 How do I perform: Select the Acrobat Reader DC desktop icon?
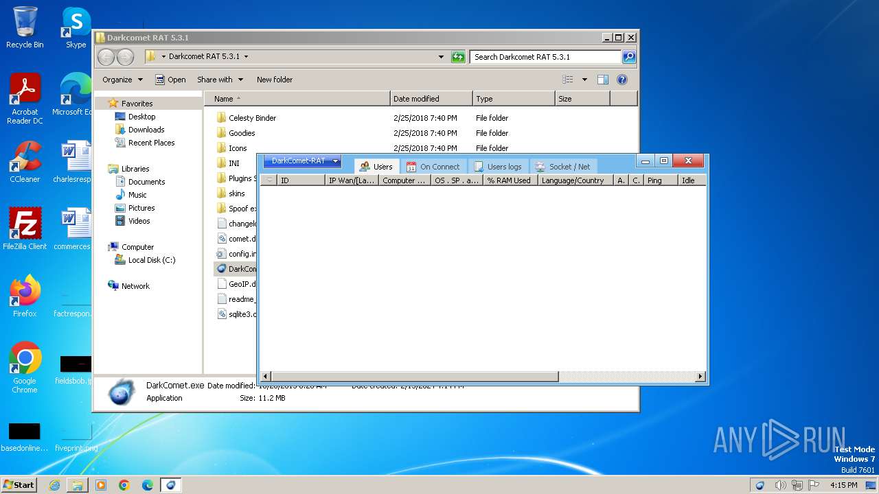pyautogui.click(x=25, y=99)
